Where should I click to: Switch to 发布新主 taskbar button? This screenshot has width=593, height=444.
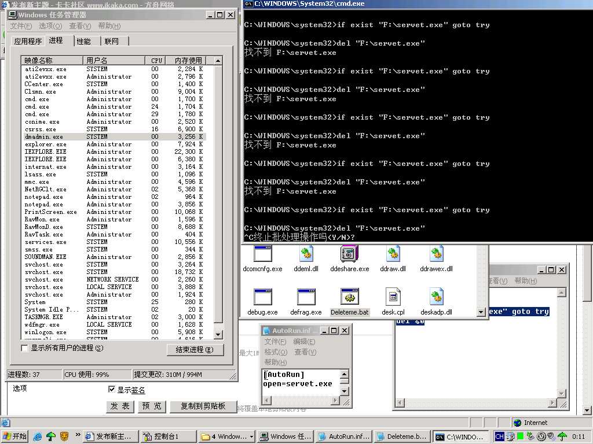pyautogui.click(x=110, y=436)
